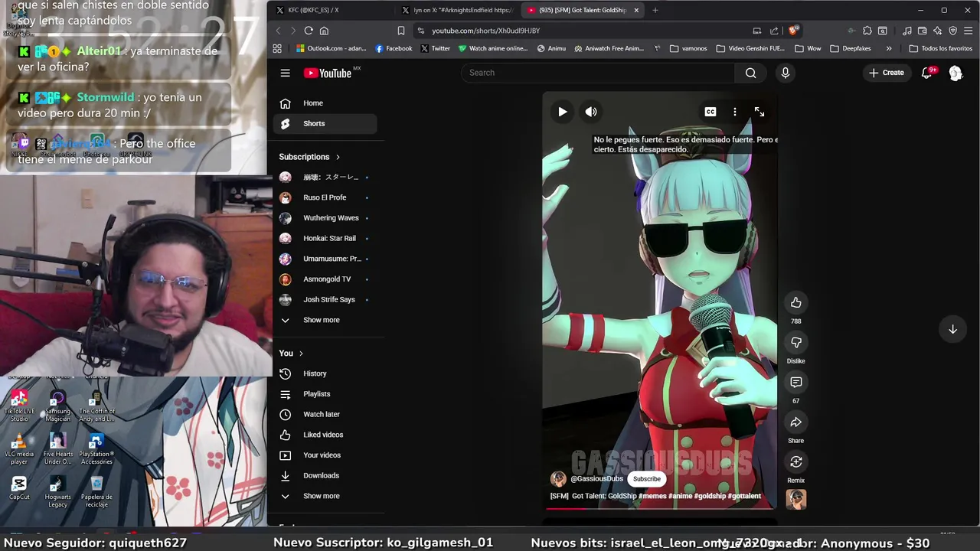Share the short using the arrow icon
The width and height of the screenshot is (980, 551).
(x=796, y=422)
